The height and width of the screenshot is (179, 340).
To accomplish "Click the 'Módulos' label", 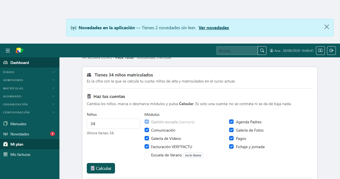I will [x=152, y=114].
